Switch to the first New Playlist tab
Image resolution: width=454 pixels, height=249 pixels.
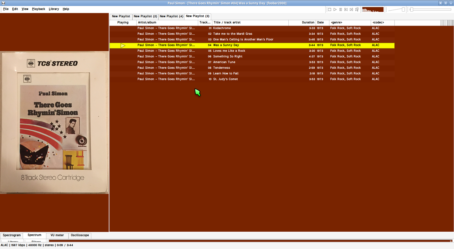121,16
